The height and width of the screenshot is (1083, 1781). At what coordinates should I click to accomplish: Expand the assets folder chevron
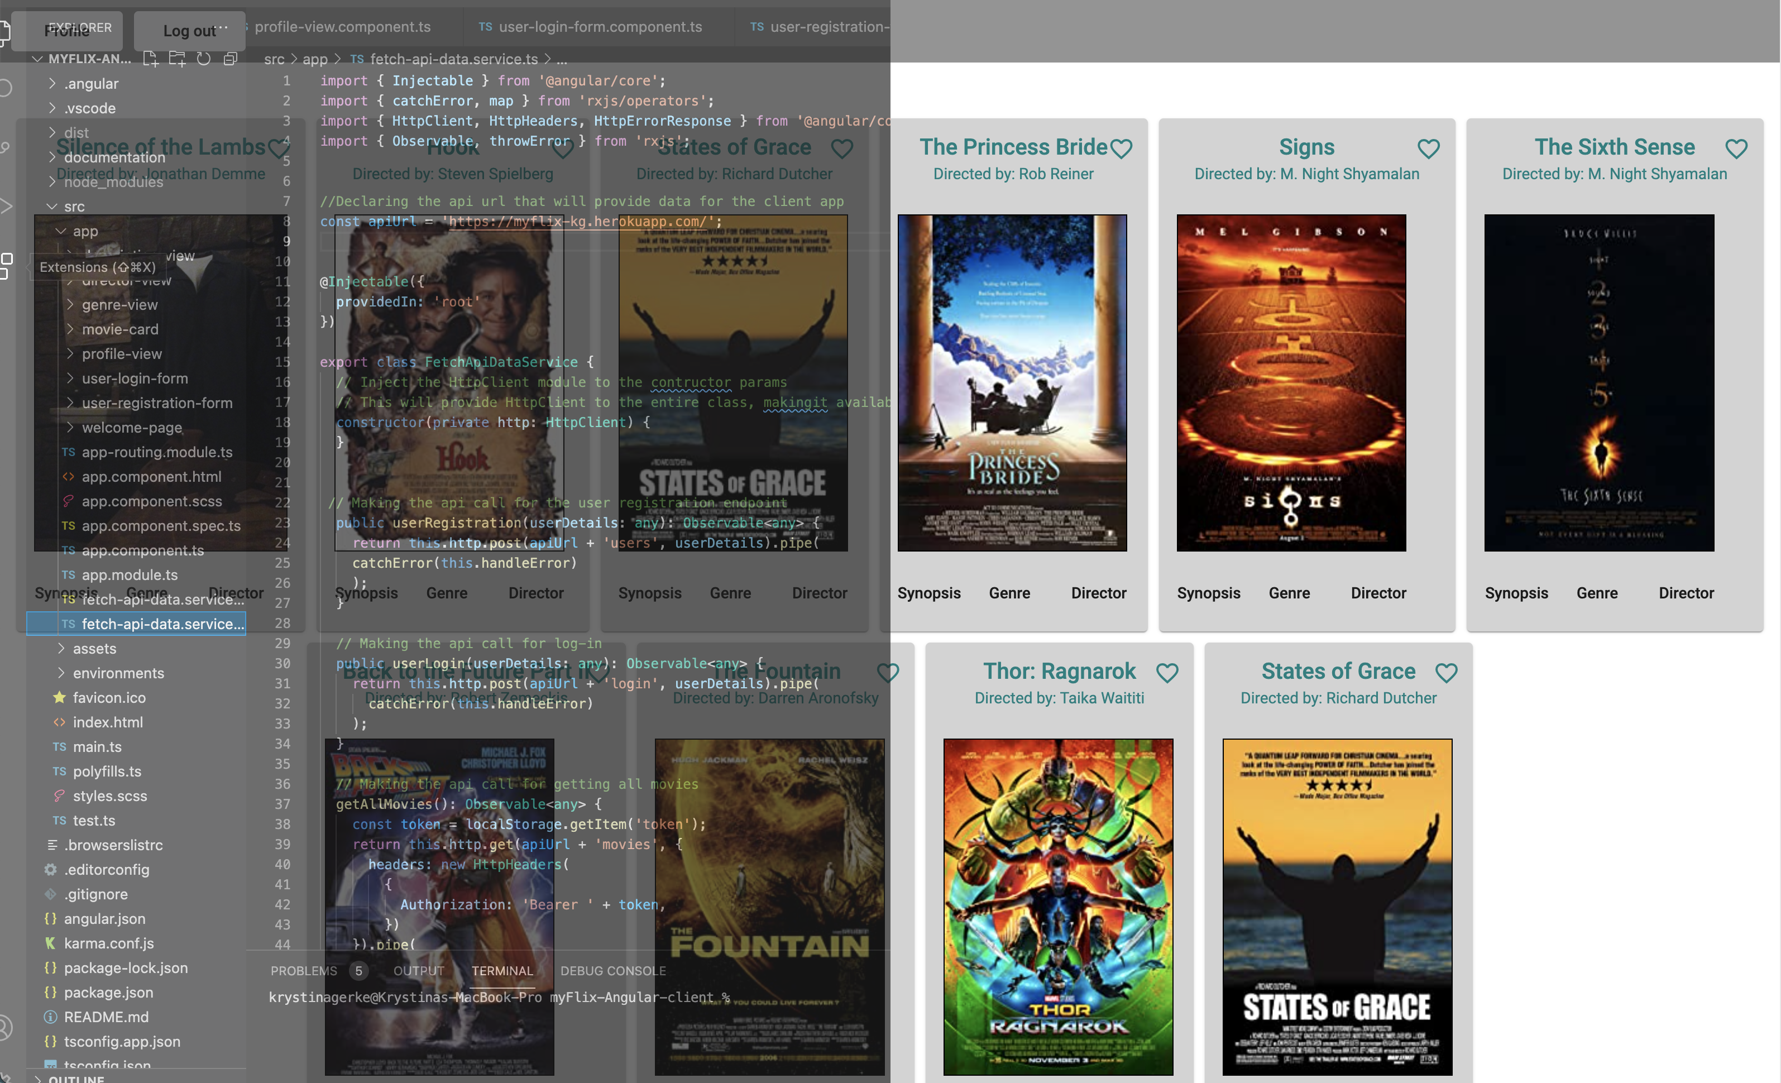[x=61, y=649]
